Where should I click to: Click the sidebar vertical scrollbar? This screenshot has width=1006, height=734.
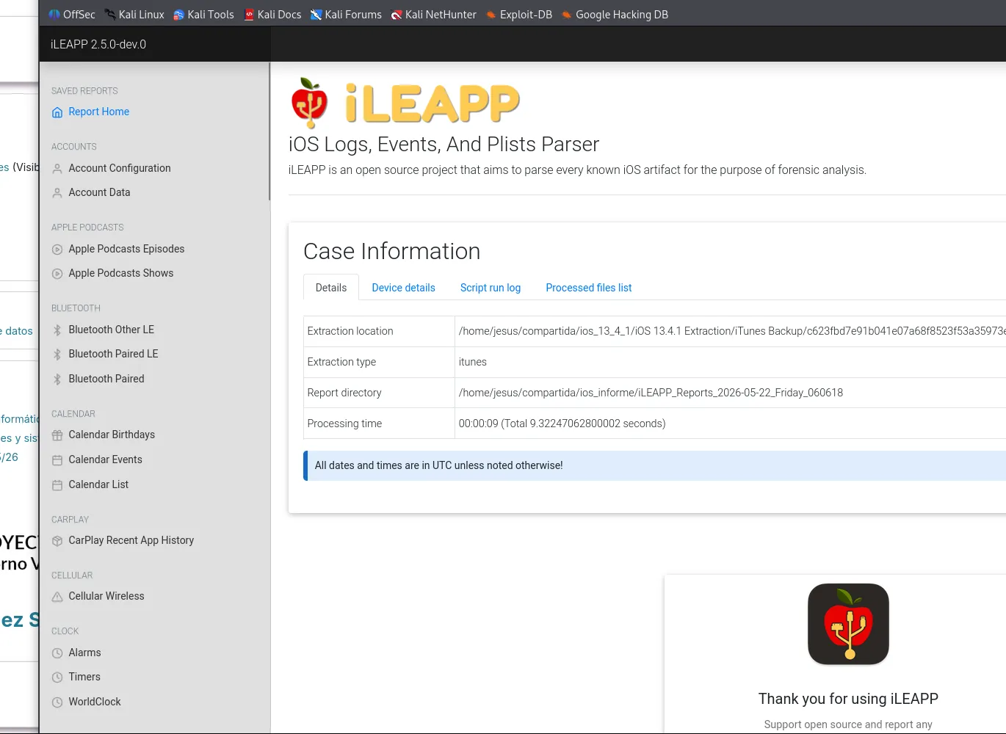[269, 132]
